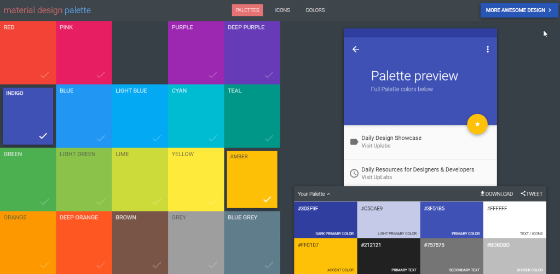Pick the Deep Purple palette tile
Screen dimensions: 560x274
[252, 53]
